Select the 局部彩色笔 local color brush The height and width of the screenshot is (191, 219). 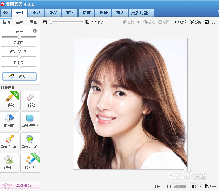pos(9,142)
